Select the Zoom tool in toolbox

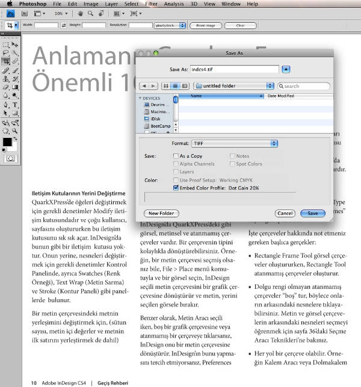[x=15, y=131]
